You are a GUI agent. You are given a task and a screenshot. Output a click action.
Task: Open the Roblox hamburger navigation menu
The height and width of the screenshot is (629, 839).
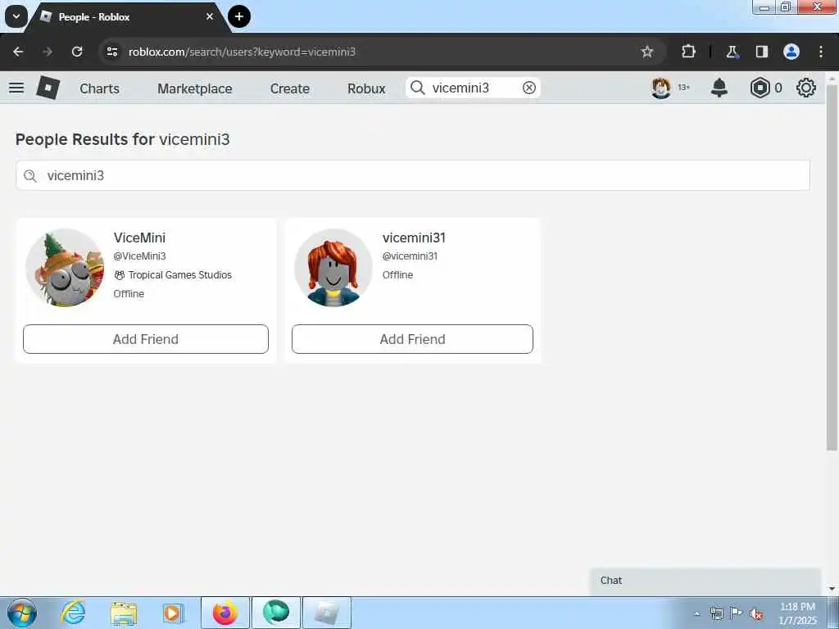[x=16, y=88]
